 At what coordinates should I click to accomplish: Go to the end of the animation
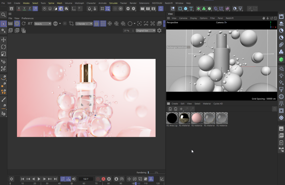55,179
